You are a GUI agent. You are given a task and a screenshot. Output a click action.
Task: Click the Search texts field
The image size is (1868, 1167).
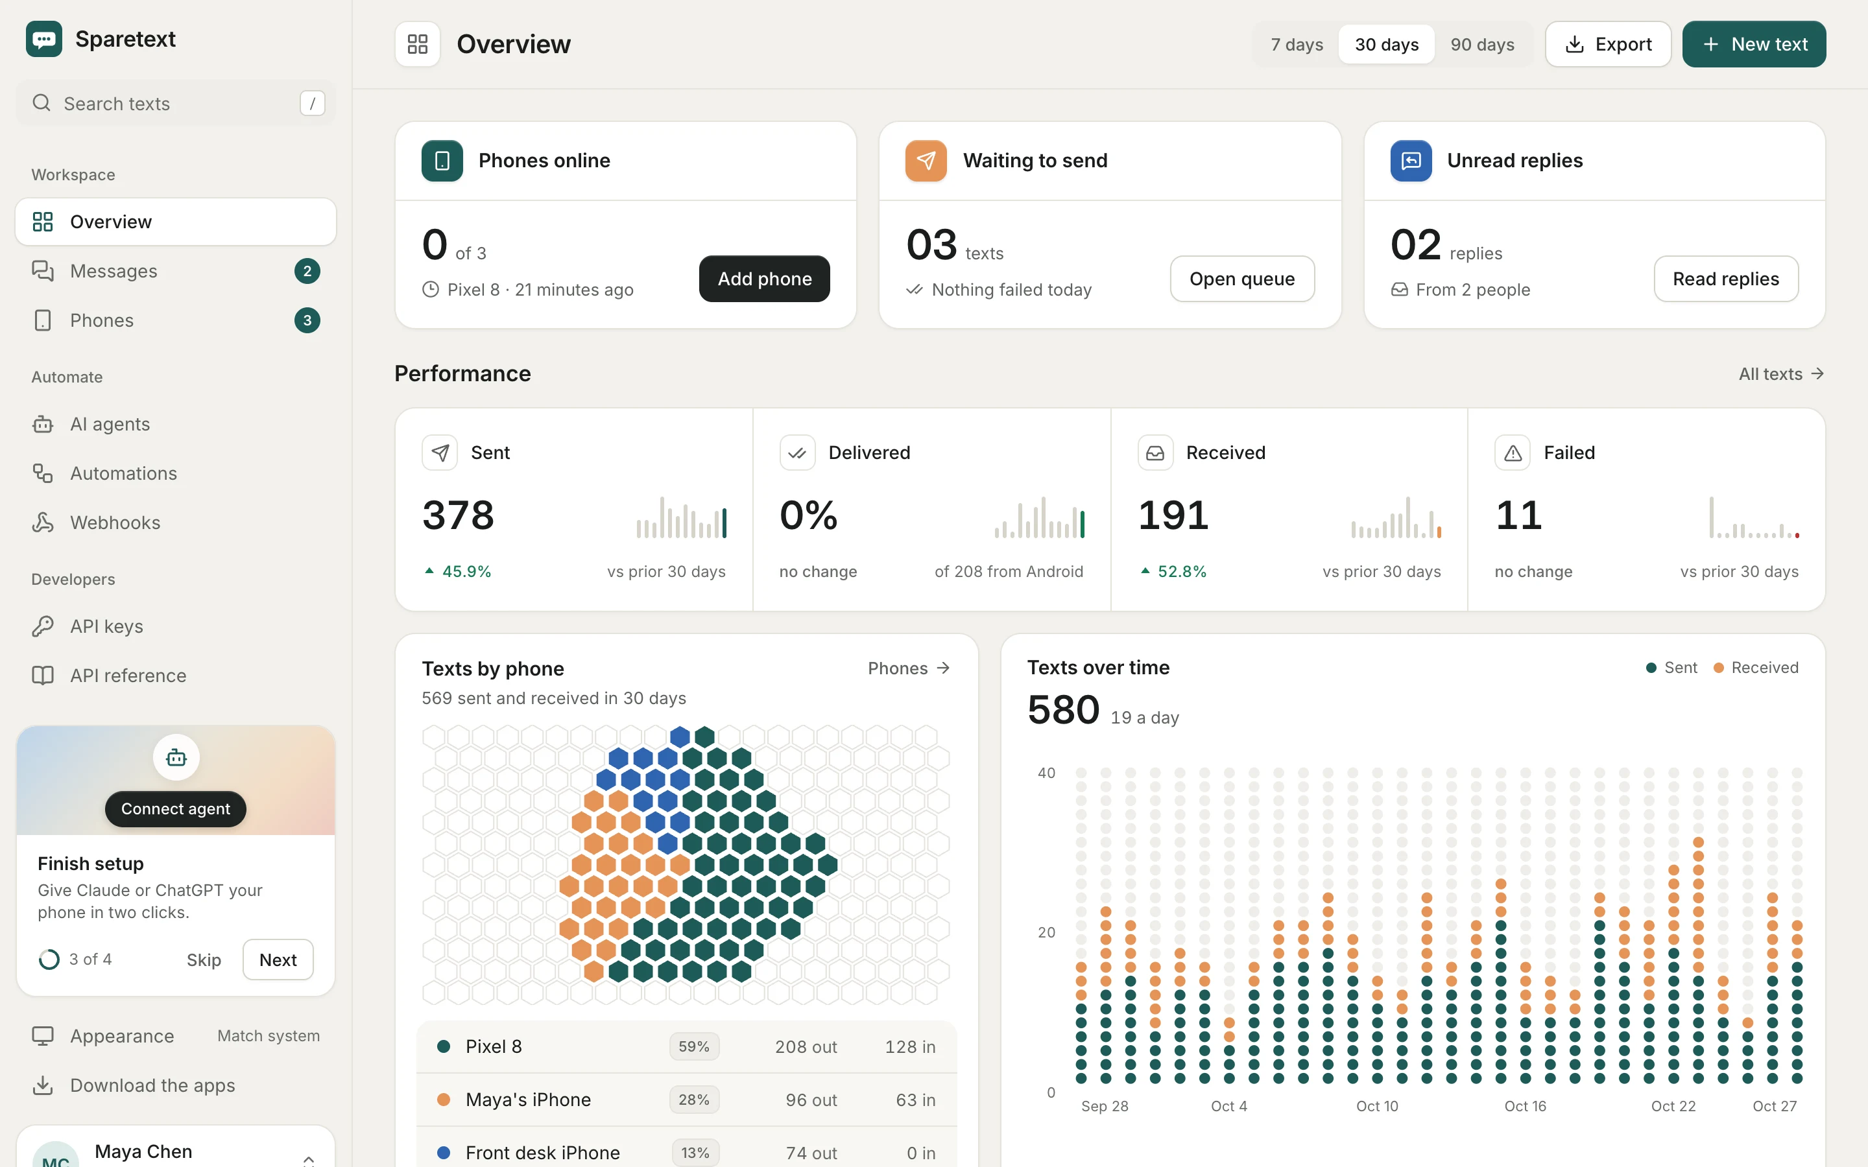[176, 104]
